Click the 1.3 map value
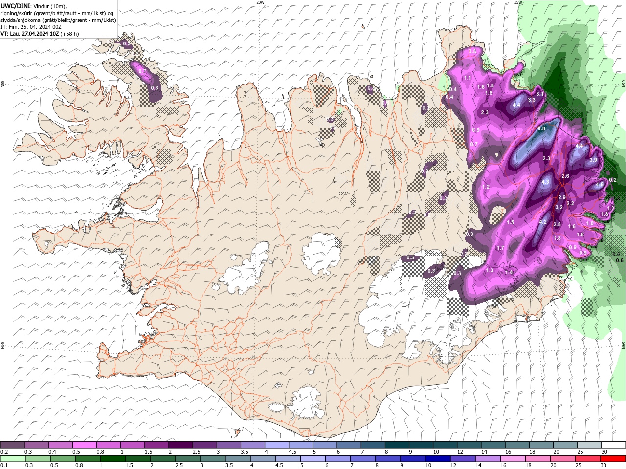This screenshot has width=626, height=469. (x=490, y=270)
